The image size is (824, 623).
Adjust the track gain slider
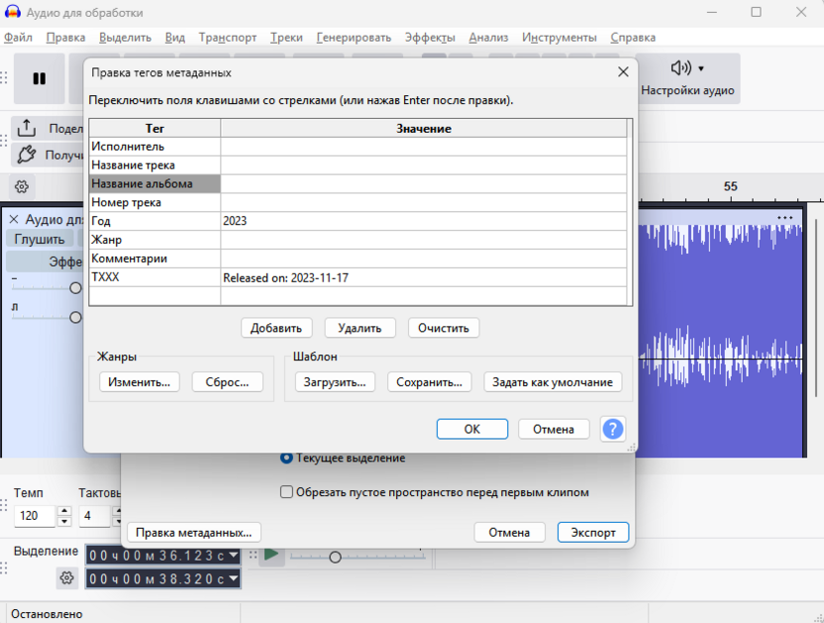tap(73, 288)
